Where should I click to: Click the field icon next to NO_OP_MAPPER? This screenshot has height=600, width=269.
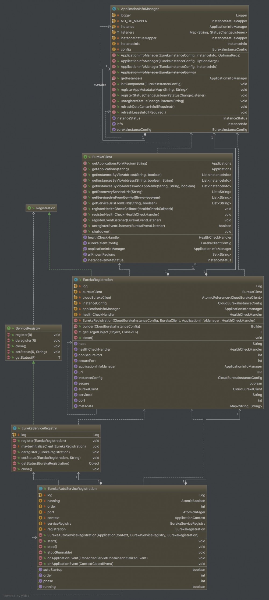click(114, 21)
